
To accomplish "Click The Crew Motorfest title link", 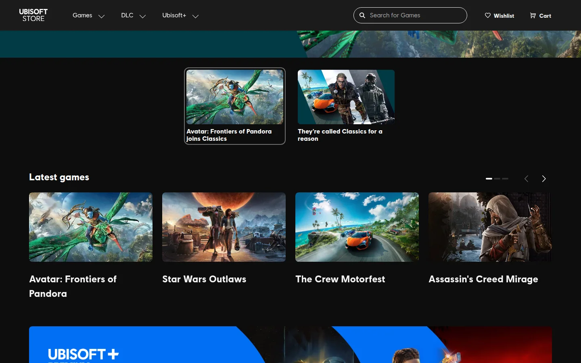I will [340, 279].
